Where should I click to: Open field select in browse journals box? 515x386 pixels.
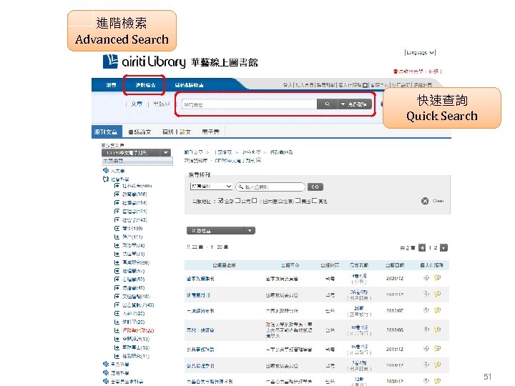coord(212,187)
